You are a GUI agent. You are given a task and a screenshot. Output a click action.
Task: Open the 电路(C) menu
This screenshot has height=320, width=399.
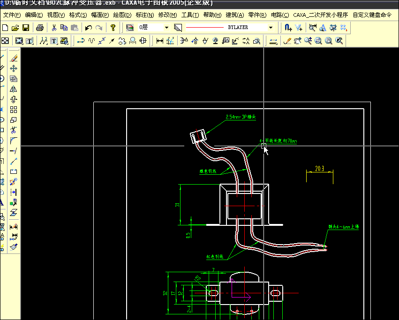(x=280, y=15)
